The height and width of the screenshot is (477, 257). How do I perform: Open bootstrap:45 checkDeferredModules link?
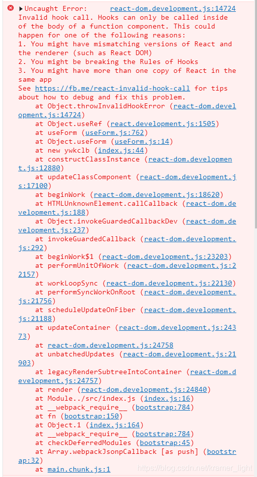click(165, 443)
